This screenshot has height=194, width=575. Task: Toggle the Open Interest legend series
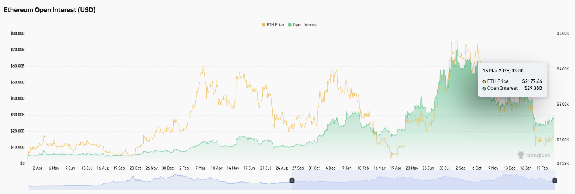305,25
